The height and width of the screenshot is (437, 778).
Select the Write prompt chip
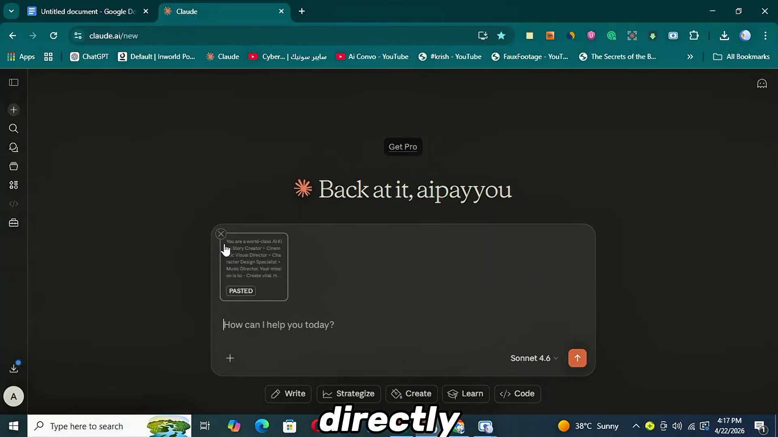pos(288,394)
